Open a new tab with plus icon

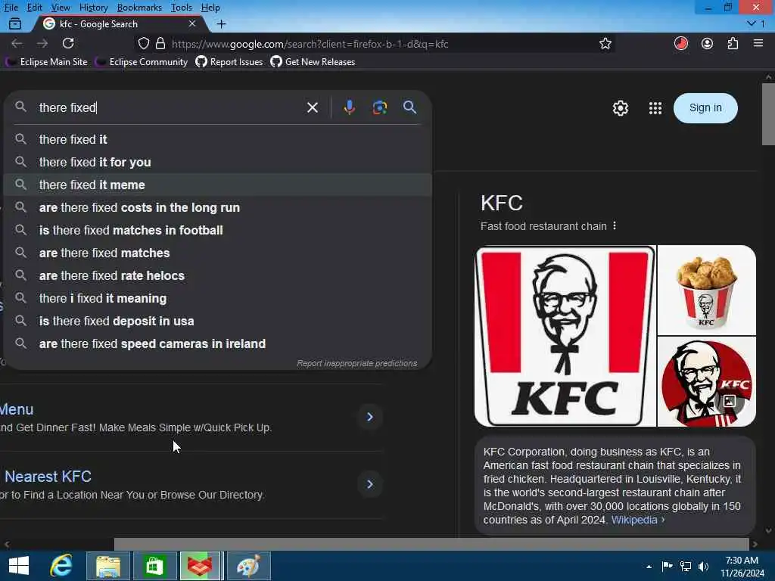point(222,23)
